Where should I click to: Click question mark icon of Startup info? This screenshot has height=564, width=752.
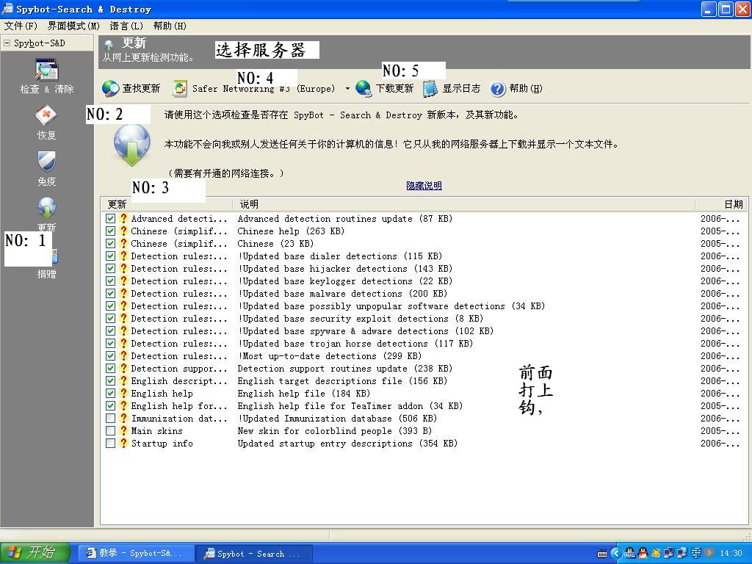(x=123, y=443)
